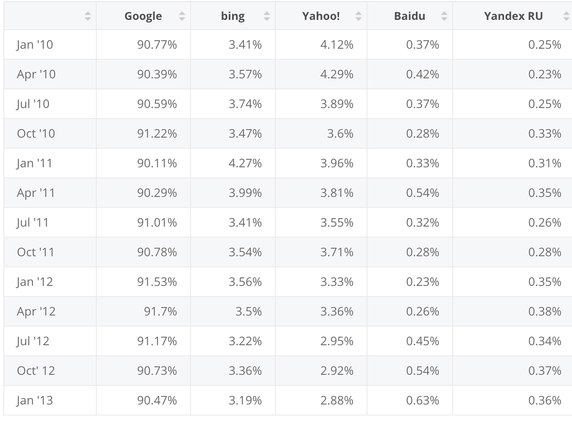This screenshot has height=421, width=572.
Task: Sort the date column using its arrows
Action: click(x=88, y=17)
